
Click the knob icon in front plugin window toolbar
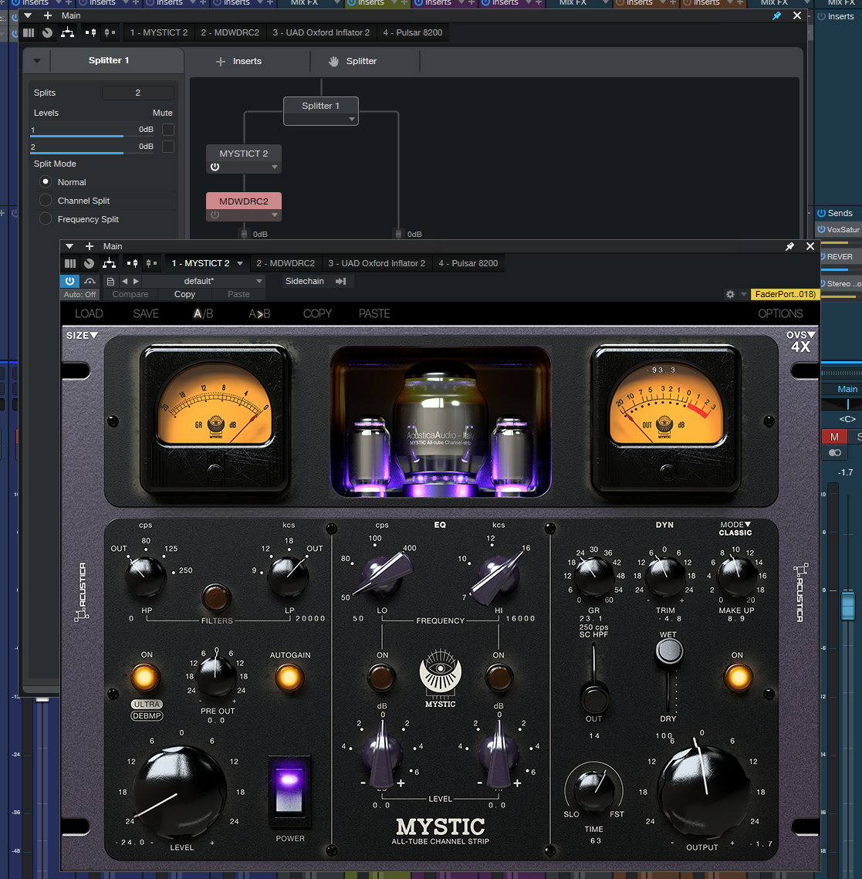coord(89,263)
